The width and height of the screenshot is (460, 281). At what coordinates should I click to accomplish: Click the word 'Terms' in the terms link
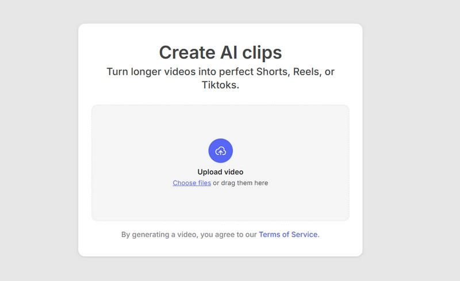coord(270,234)
